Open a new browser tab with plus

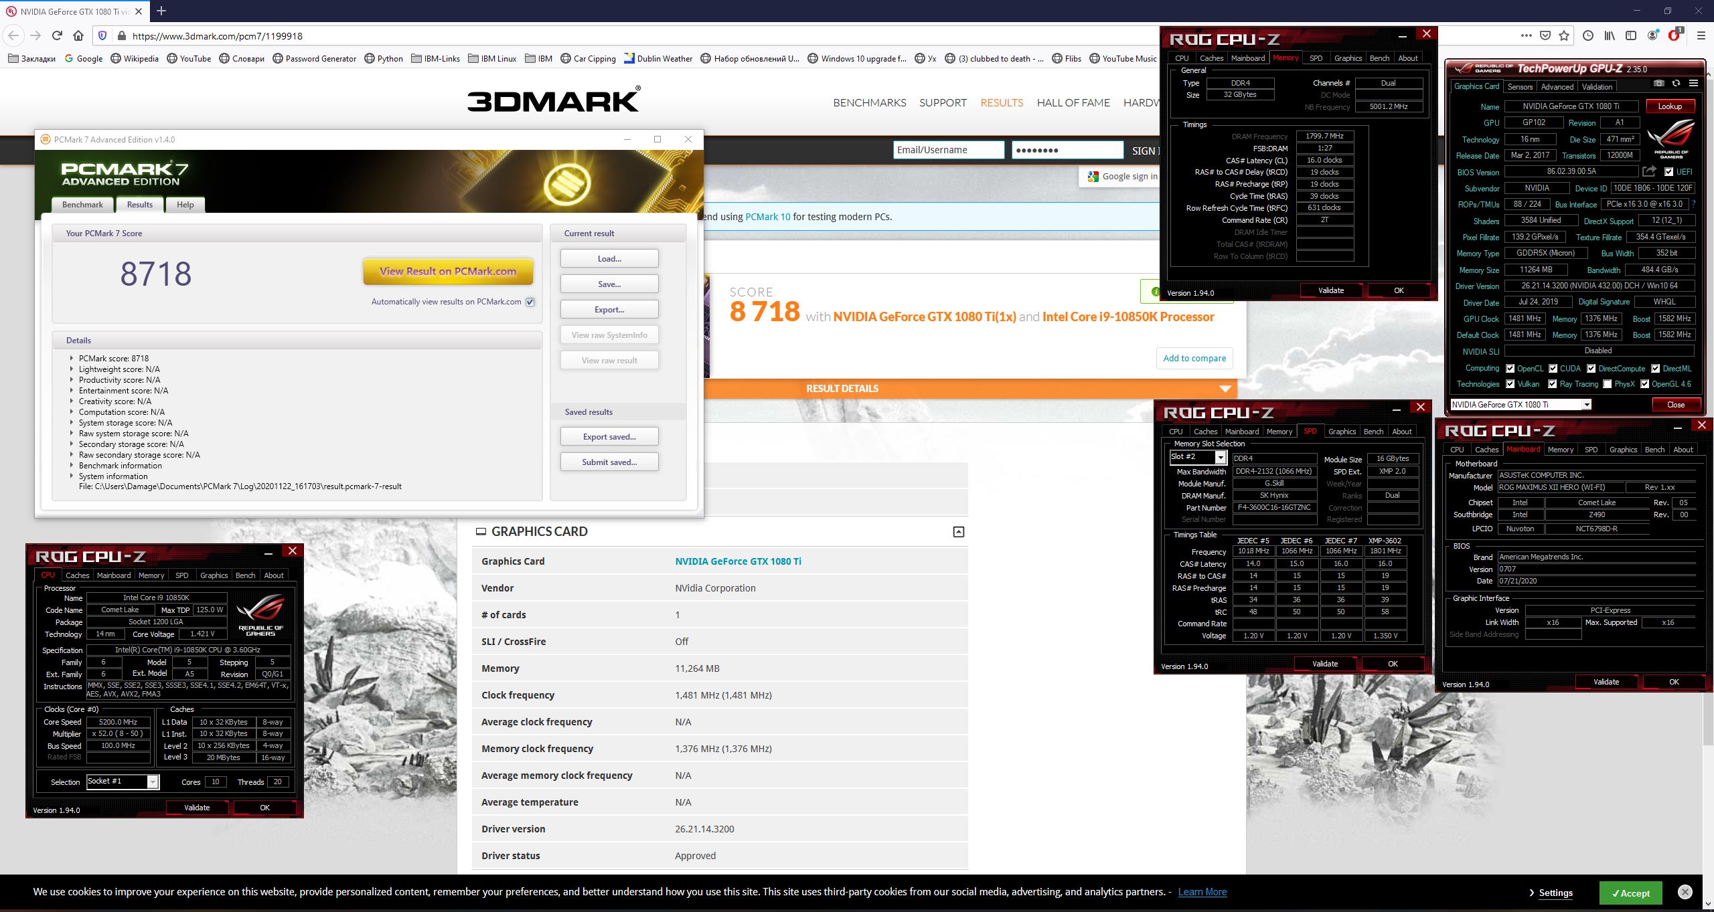point(161,11)
